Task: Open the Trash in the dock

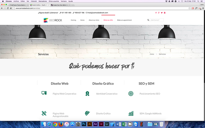Action: [x=161, y=124]
